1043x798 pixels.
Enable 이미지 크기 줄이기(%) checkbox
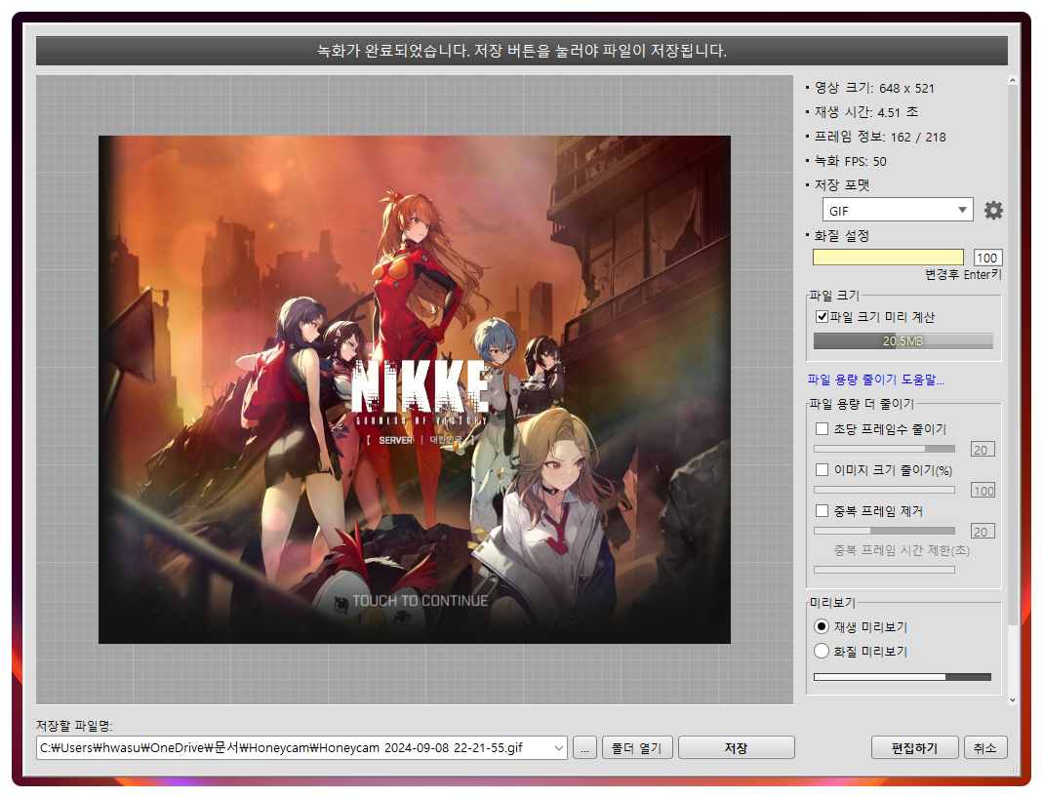[822, 470]
